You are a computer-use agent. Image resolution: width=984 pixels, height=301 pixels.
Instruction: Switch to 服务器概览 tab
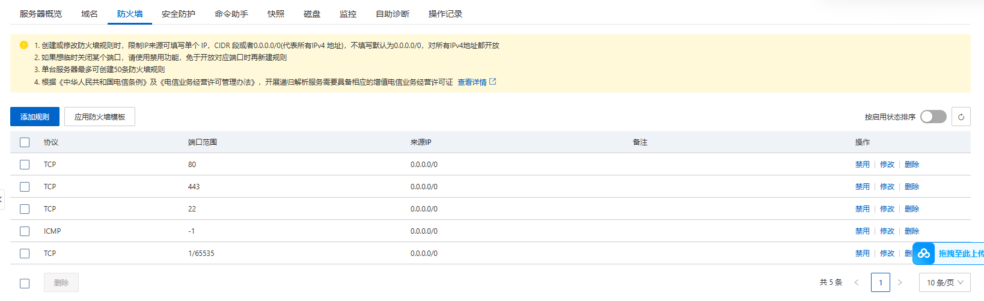tap(41, 14)
